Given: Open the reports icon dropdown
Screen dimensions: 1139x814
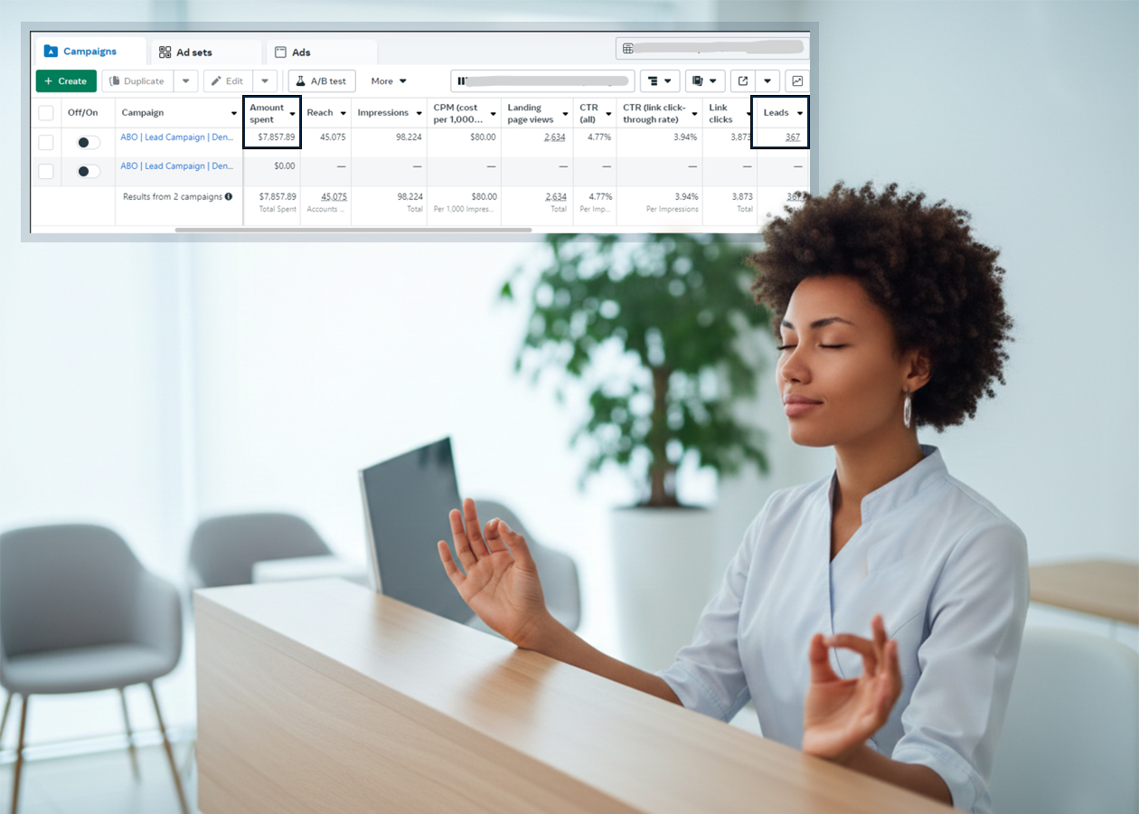Looking at the screenshot, I should 705,81.
